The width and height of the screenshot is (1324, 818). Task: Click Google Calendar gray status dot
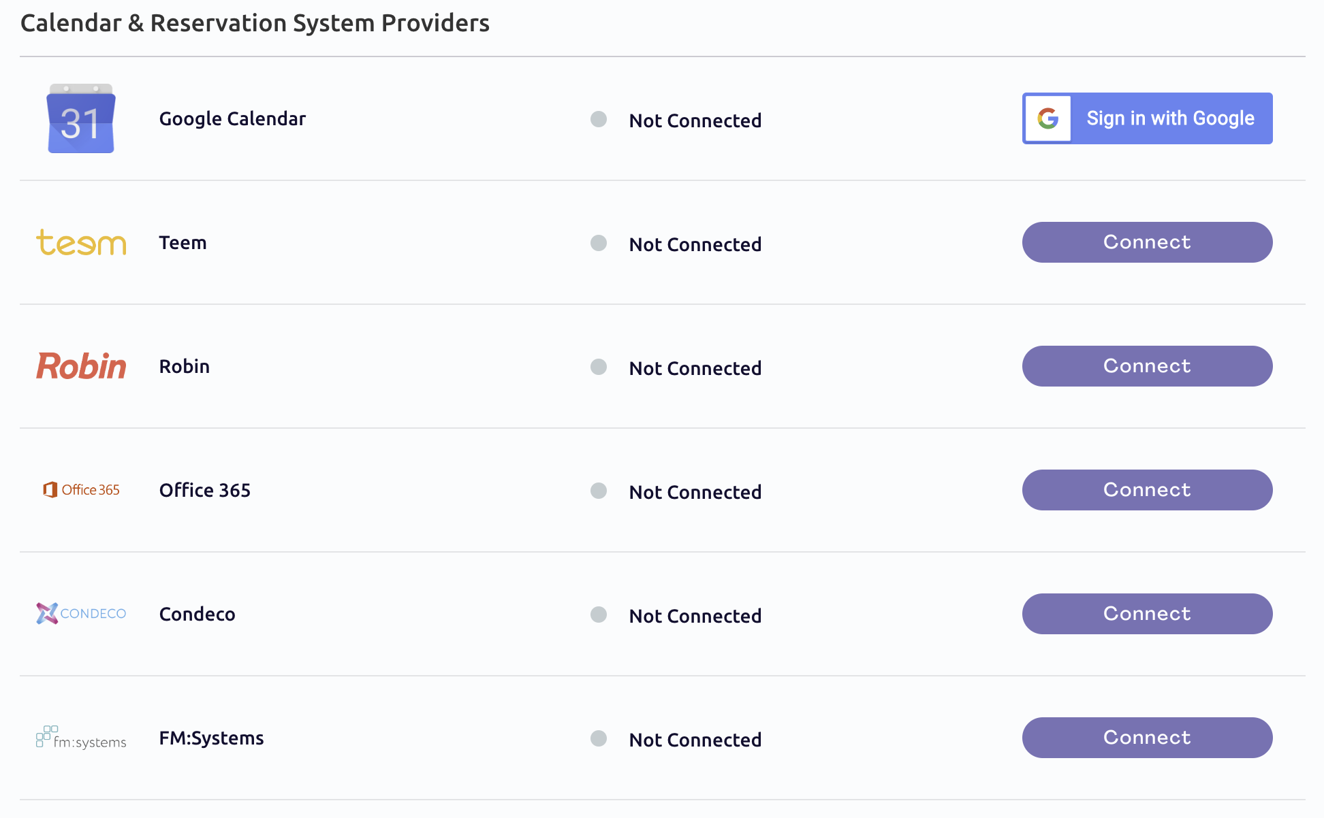(599, 119)
